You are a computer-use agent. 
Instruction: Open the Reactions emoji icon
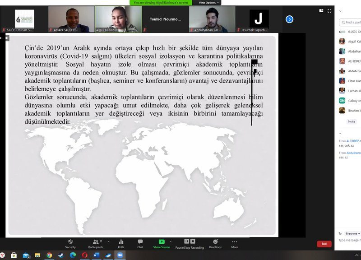point(215,242)
